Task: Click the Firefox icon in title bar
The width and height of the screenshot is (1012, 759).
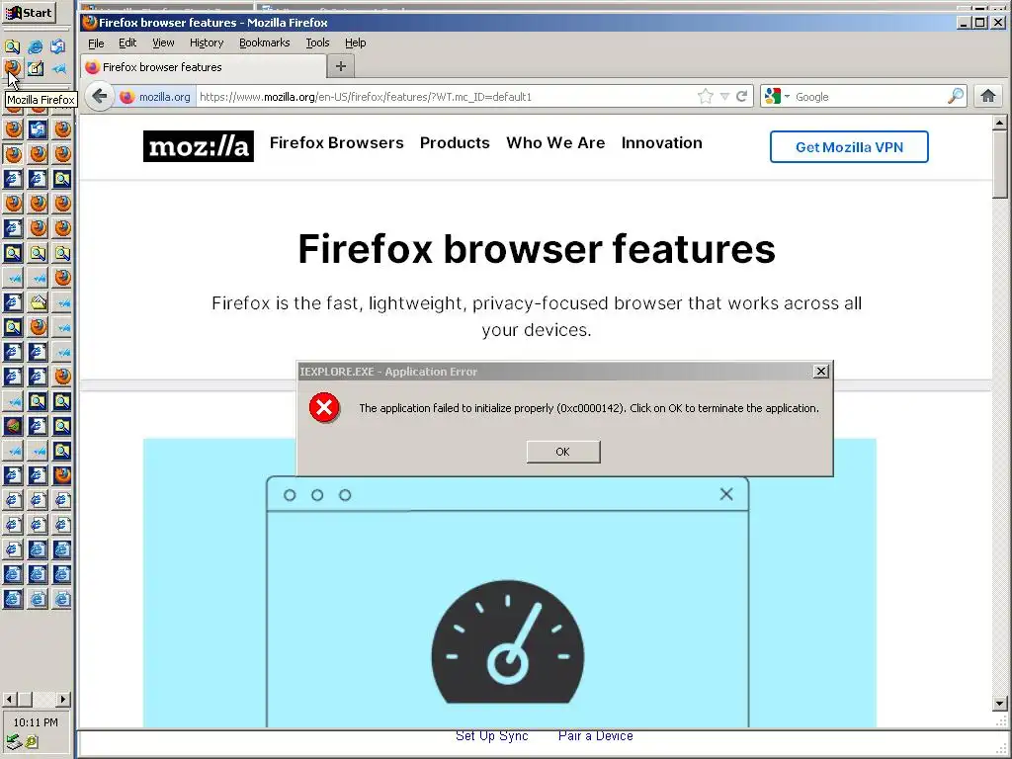Action: [x=90, y=22]
